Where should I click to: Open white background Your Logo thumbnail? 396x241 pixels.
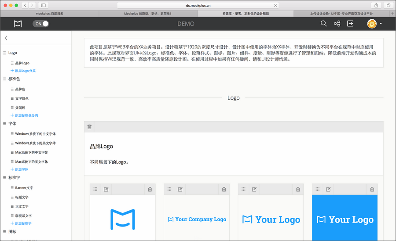click(x=271, y=218)
